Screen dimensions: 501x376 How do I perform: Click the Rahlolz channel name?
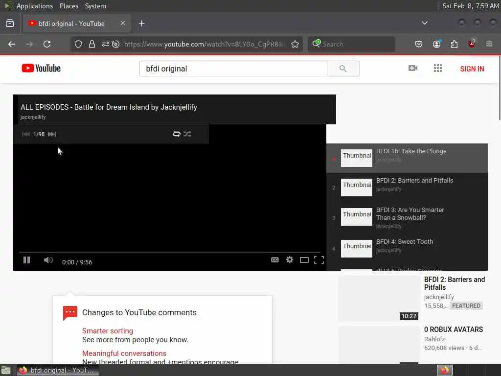point(434,339)
